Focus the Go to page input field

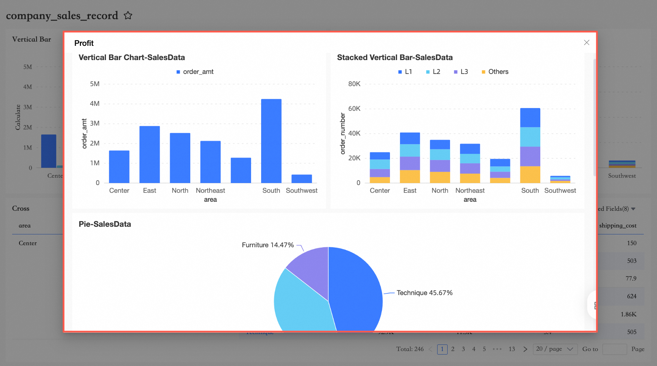(614, 349)
